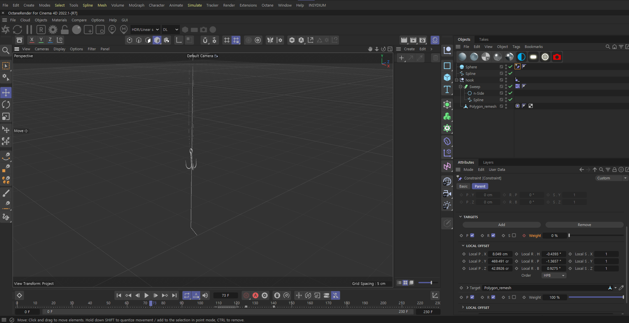The width and height of the screenshot is (629, 323).
Task: Pick Octane material with M pin icon
Action: pyautogui.click(x=124, y=30)
